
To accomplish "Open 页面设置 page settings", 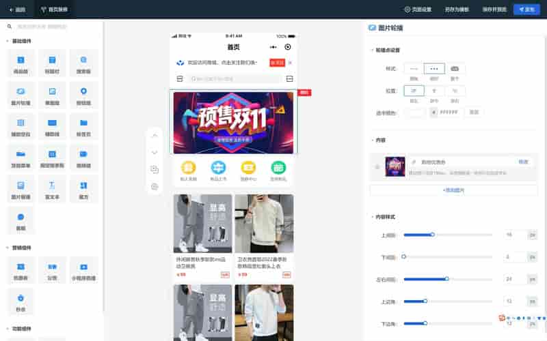I will 418,10.
